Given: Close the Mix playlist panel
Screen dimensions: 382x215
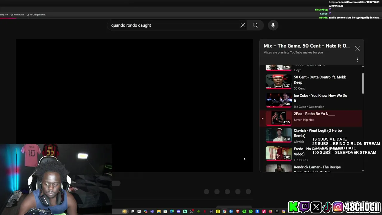Looking at the screenshot, I should (357, 48).
